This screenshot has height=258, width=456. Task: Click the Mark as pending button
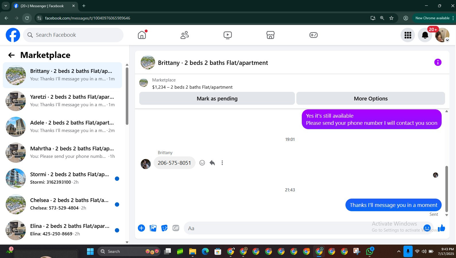[x=217, y=98]
